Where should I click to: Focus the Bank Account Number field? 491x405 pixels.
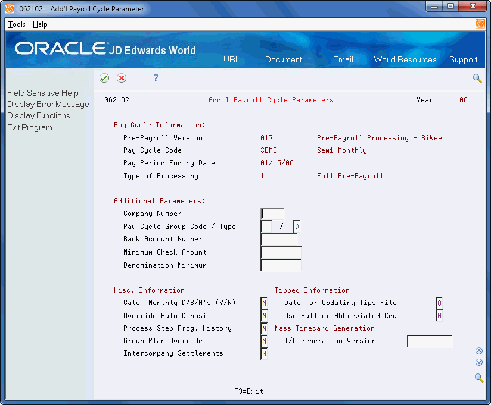coord(279,240)
